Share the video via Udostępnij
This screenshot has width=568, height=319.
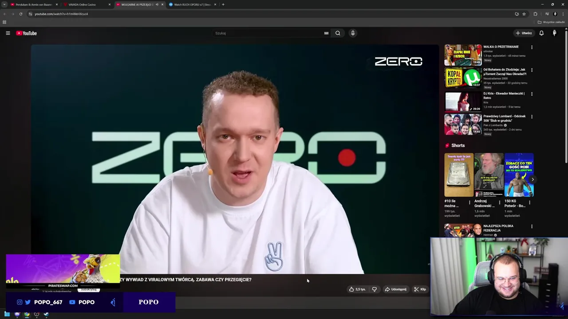395,289
